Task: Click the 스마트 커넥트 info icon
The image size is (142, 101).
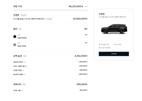Action: click(x=23, y=70)
